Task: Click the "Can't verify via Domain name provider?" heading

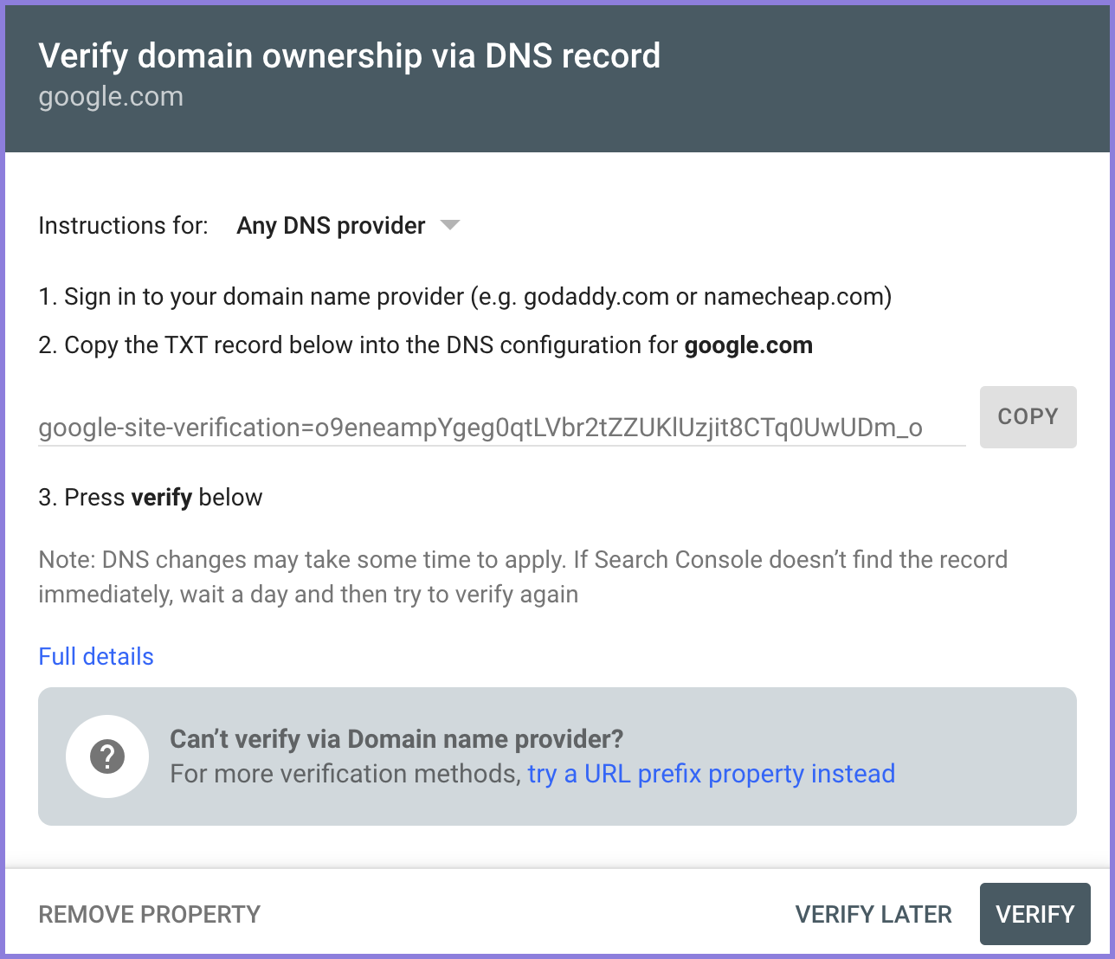Action: tap(396, 738)
